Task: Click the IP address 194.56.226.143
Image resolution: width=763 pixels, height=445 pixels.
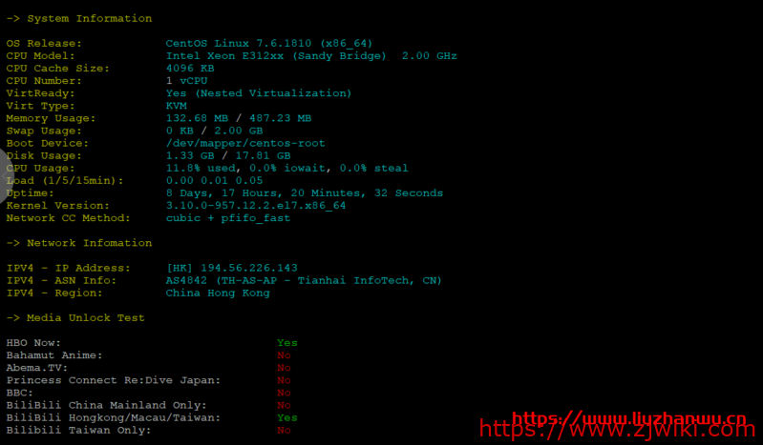Action: pyautogui.click(x=248, y=268)
